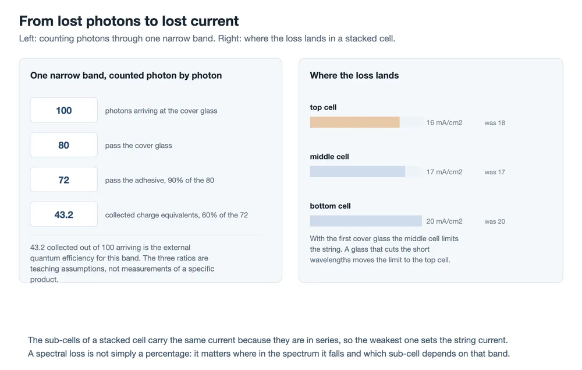Select the 80 value box
The width and height of the screenshot is (582, 370).
point(64,145)
